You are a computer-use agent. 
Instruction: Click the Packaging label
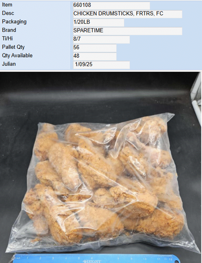point(14,22)
